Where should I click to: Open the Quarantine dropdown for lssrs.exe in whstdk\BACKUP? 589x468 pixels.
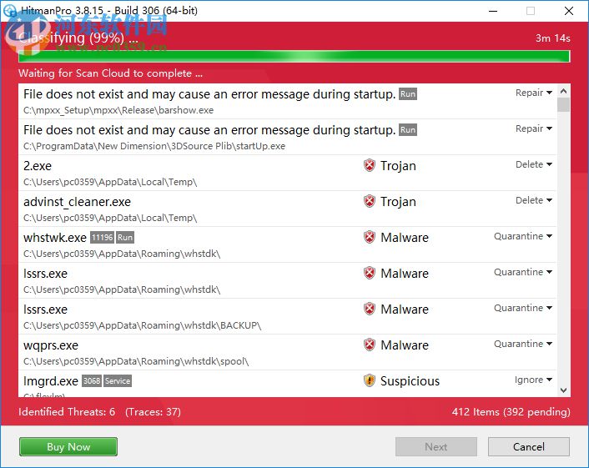(523, 308)
